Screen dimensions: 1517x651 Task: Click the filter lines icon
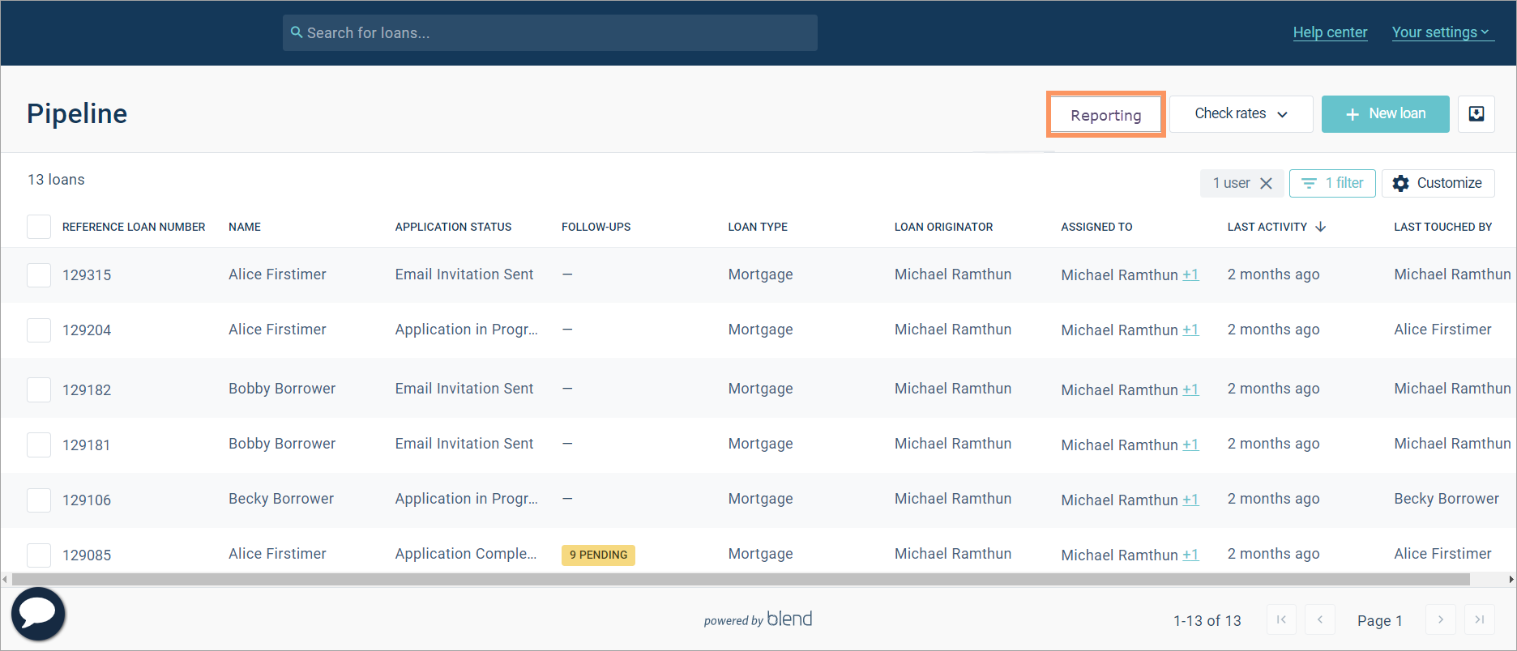1309,184
